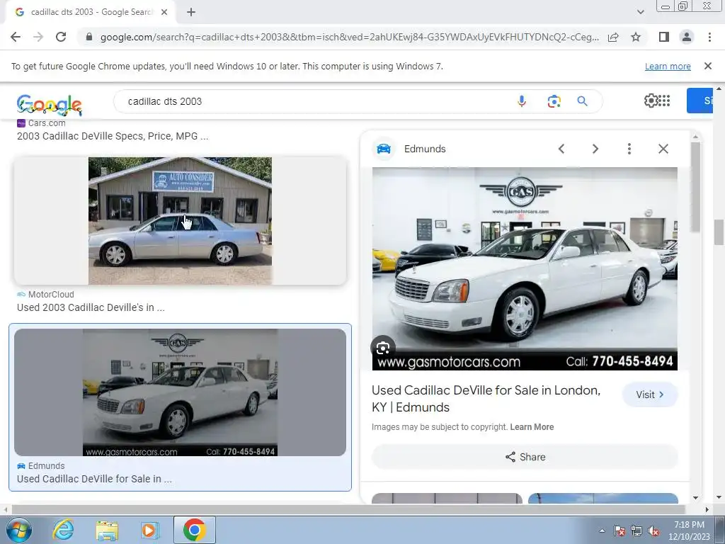Click the large white Cadillac preview image
The height and width of the screenshot is (544, 725).
(525, 268)
